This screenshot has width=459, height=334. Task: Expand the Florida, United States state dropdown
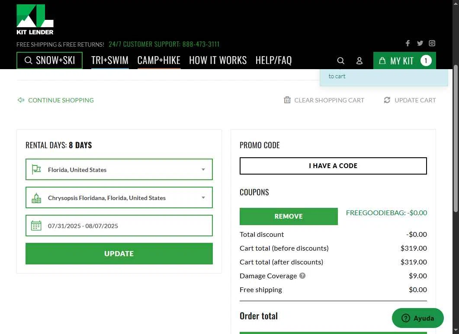pyautogui.click(x=119, y=169)
